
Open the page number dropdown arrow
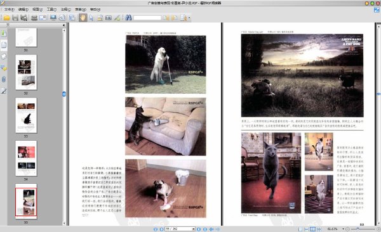coord(194,229)
